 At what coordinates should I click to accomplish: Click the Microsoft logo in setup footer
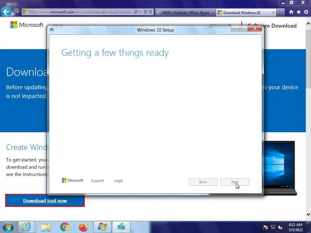73,181
